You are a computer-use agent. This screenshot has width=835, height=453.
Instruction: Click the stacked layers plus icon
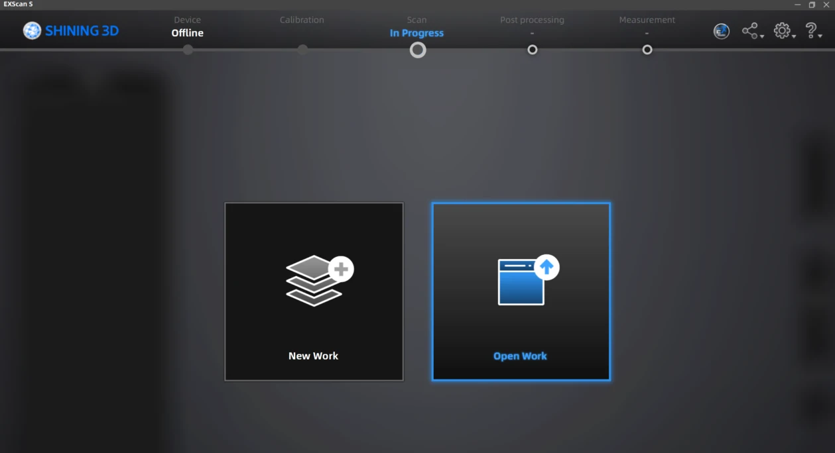click(x=320, y=281)
